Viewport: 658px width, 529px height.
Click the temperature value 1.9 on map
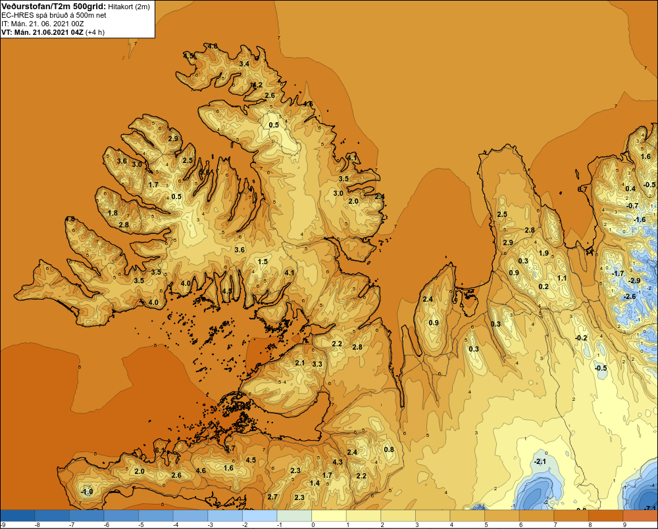[544, 253]
